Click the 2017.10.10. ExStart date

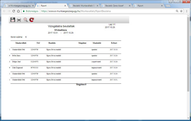coord(114,50)
